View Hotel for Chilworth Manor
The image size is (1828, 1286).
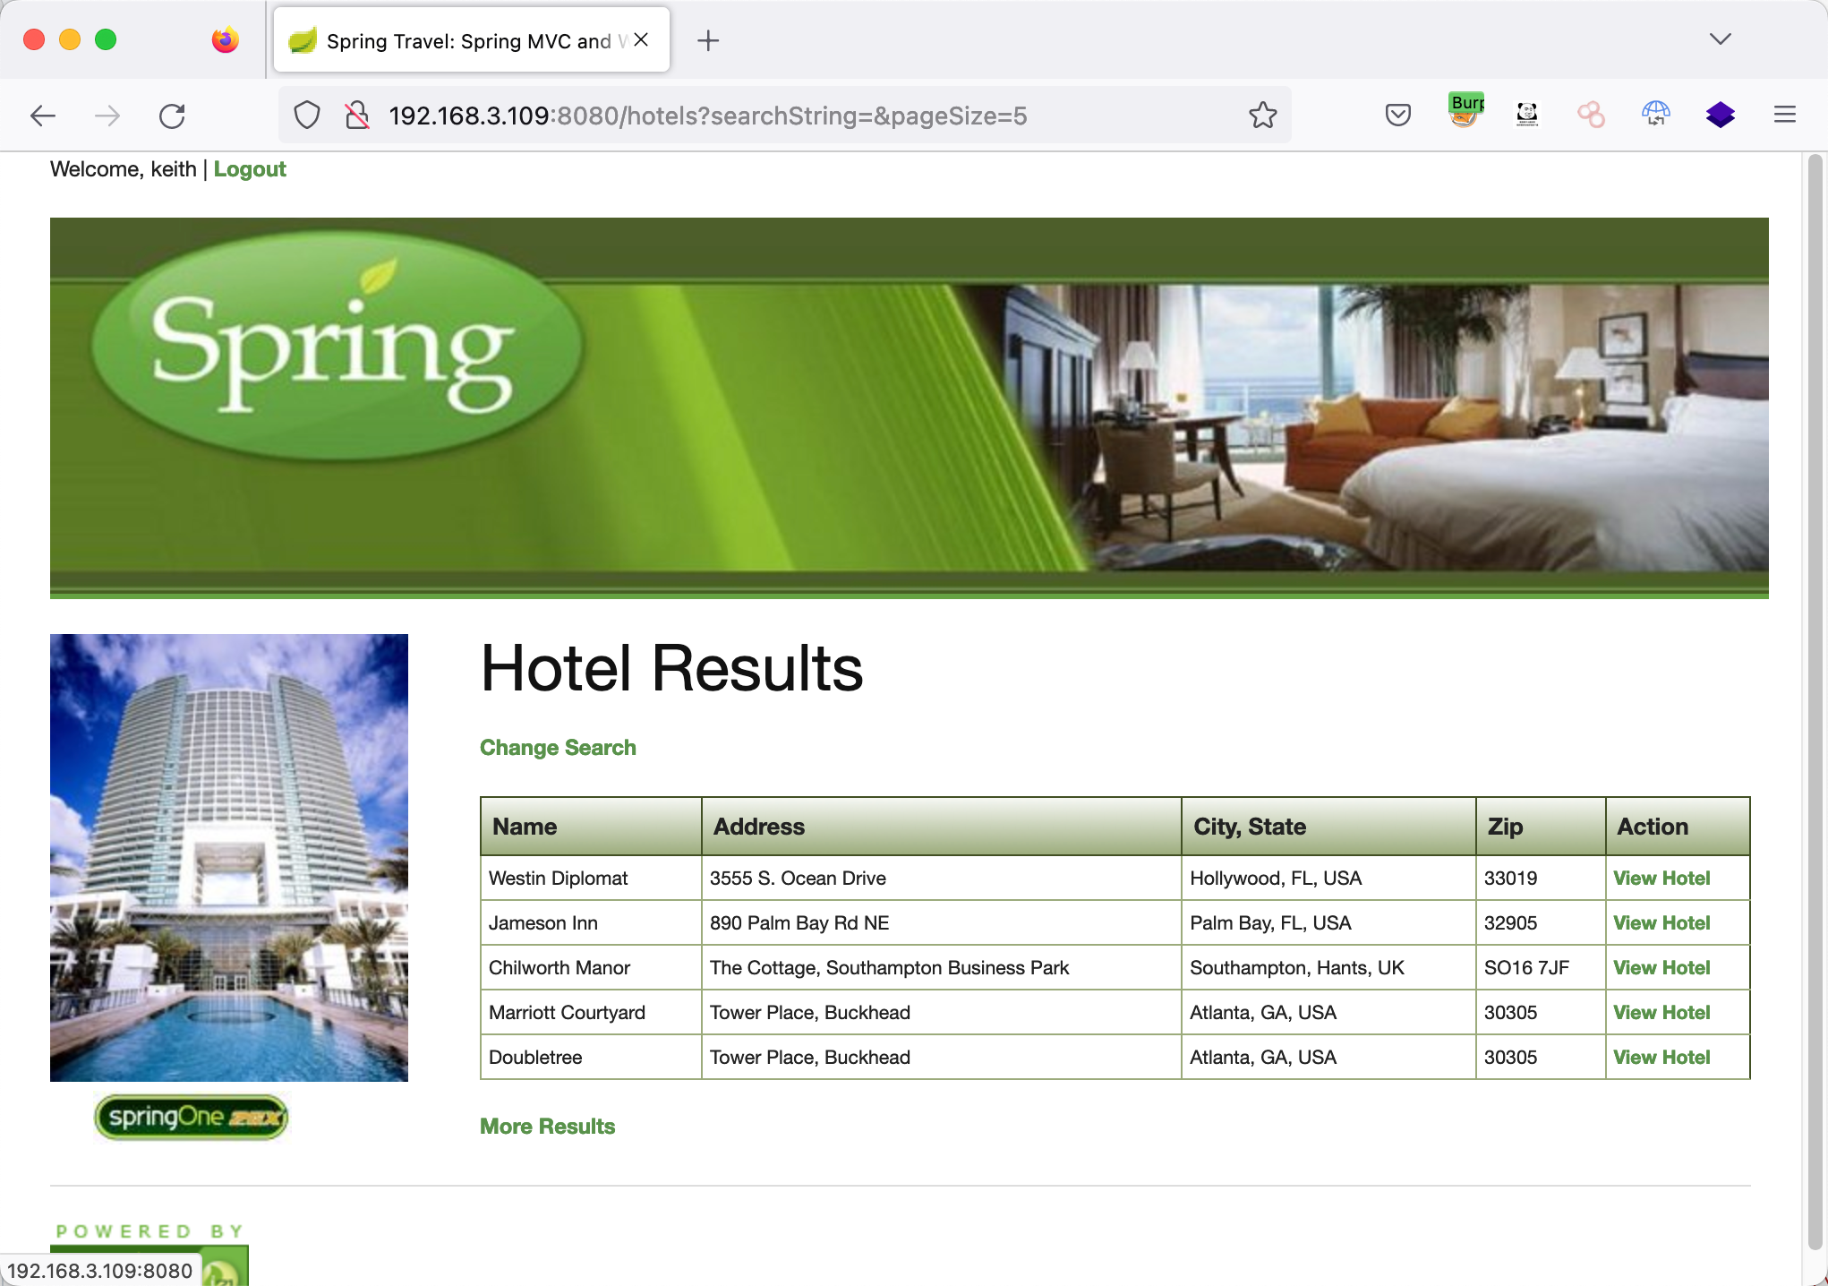click(1661, 968)
